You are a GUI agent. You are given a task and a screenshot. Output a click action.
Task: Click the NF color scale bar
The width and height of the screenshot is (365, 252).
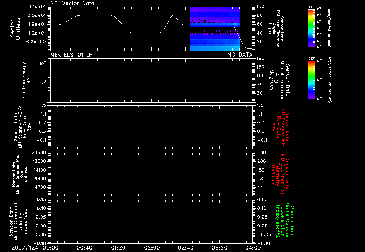pyautogui.click(x=311, y=28)
